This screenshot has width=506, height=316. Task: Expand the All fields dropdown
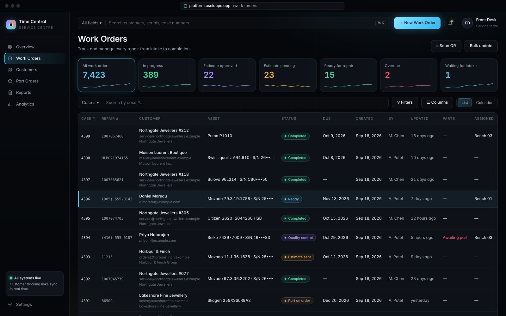(x=92, y=23)
